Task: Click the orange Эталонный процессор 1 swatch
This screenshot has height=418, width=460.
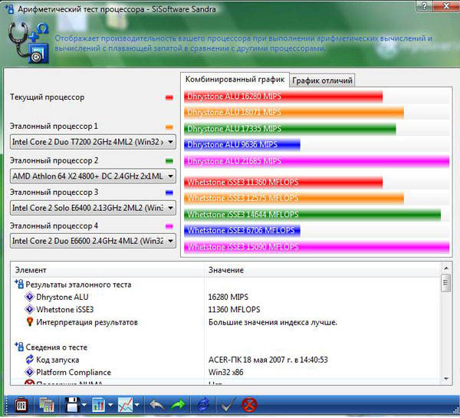Action: [x=169, y=127]
